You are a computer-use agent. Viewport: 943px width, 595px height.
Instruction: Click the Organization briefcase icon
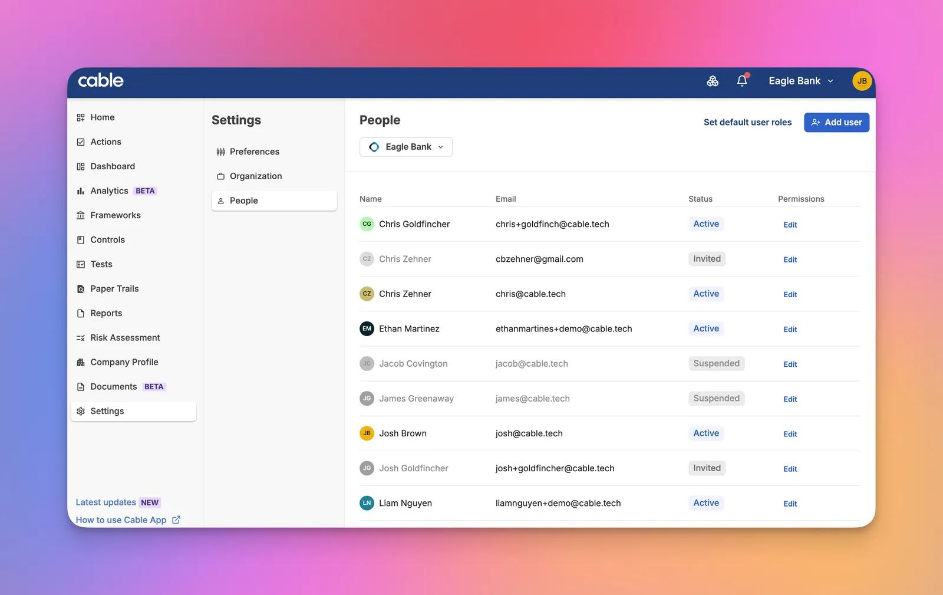pos(220,176)
